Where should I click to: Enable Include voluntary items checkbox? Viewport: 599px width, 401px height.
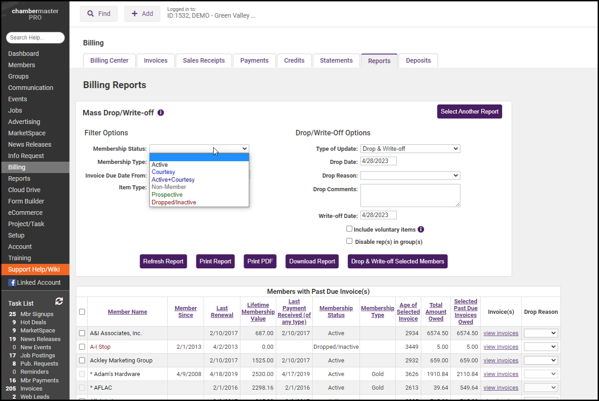coord(349,229)
